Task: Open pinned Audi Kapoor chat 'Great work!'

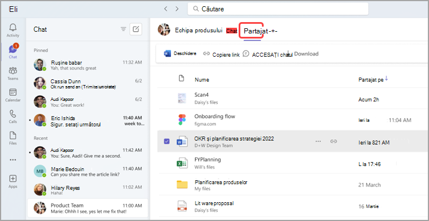Action: 88,102
